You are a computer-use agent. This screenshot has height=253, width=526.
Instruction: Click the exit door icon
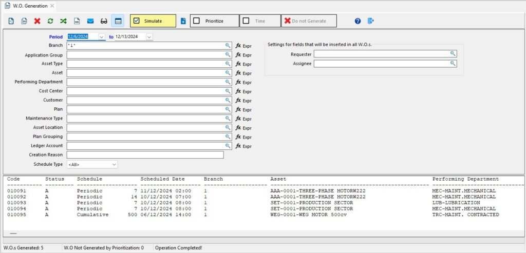pyautogui.click(x=371, y=21)
